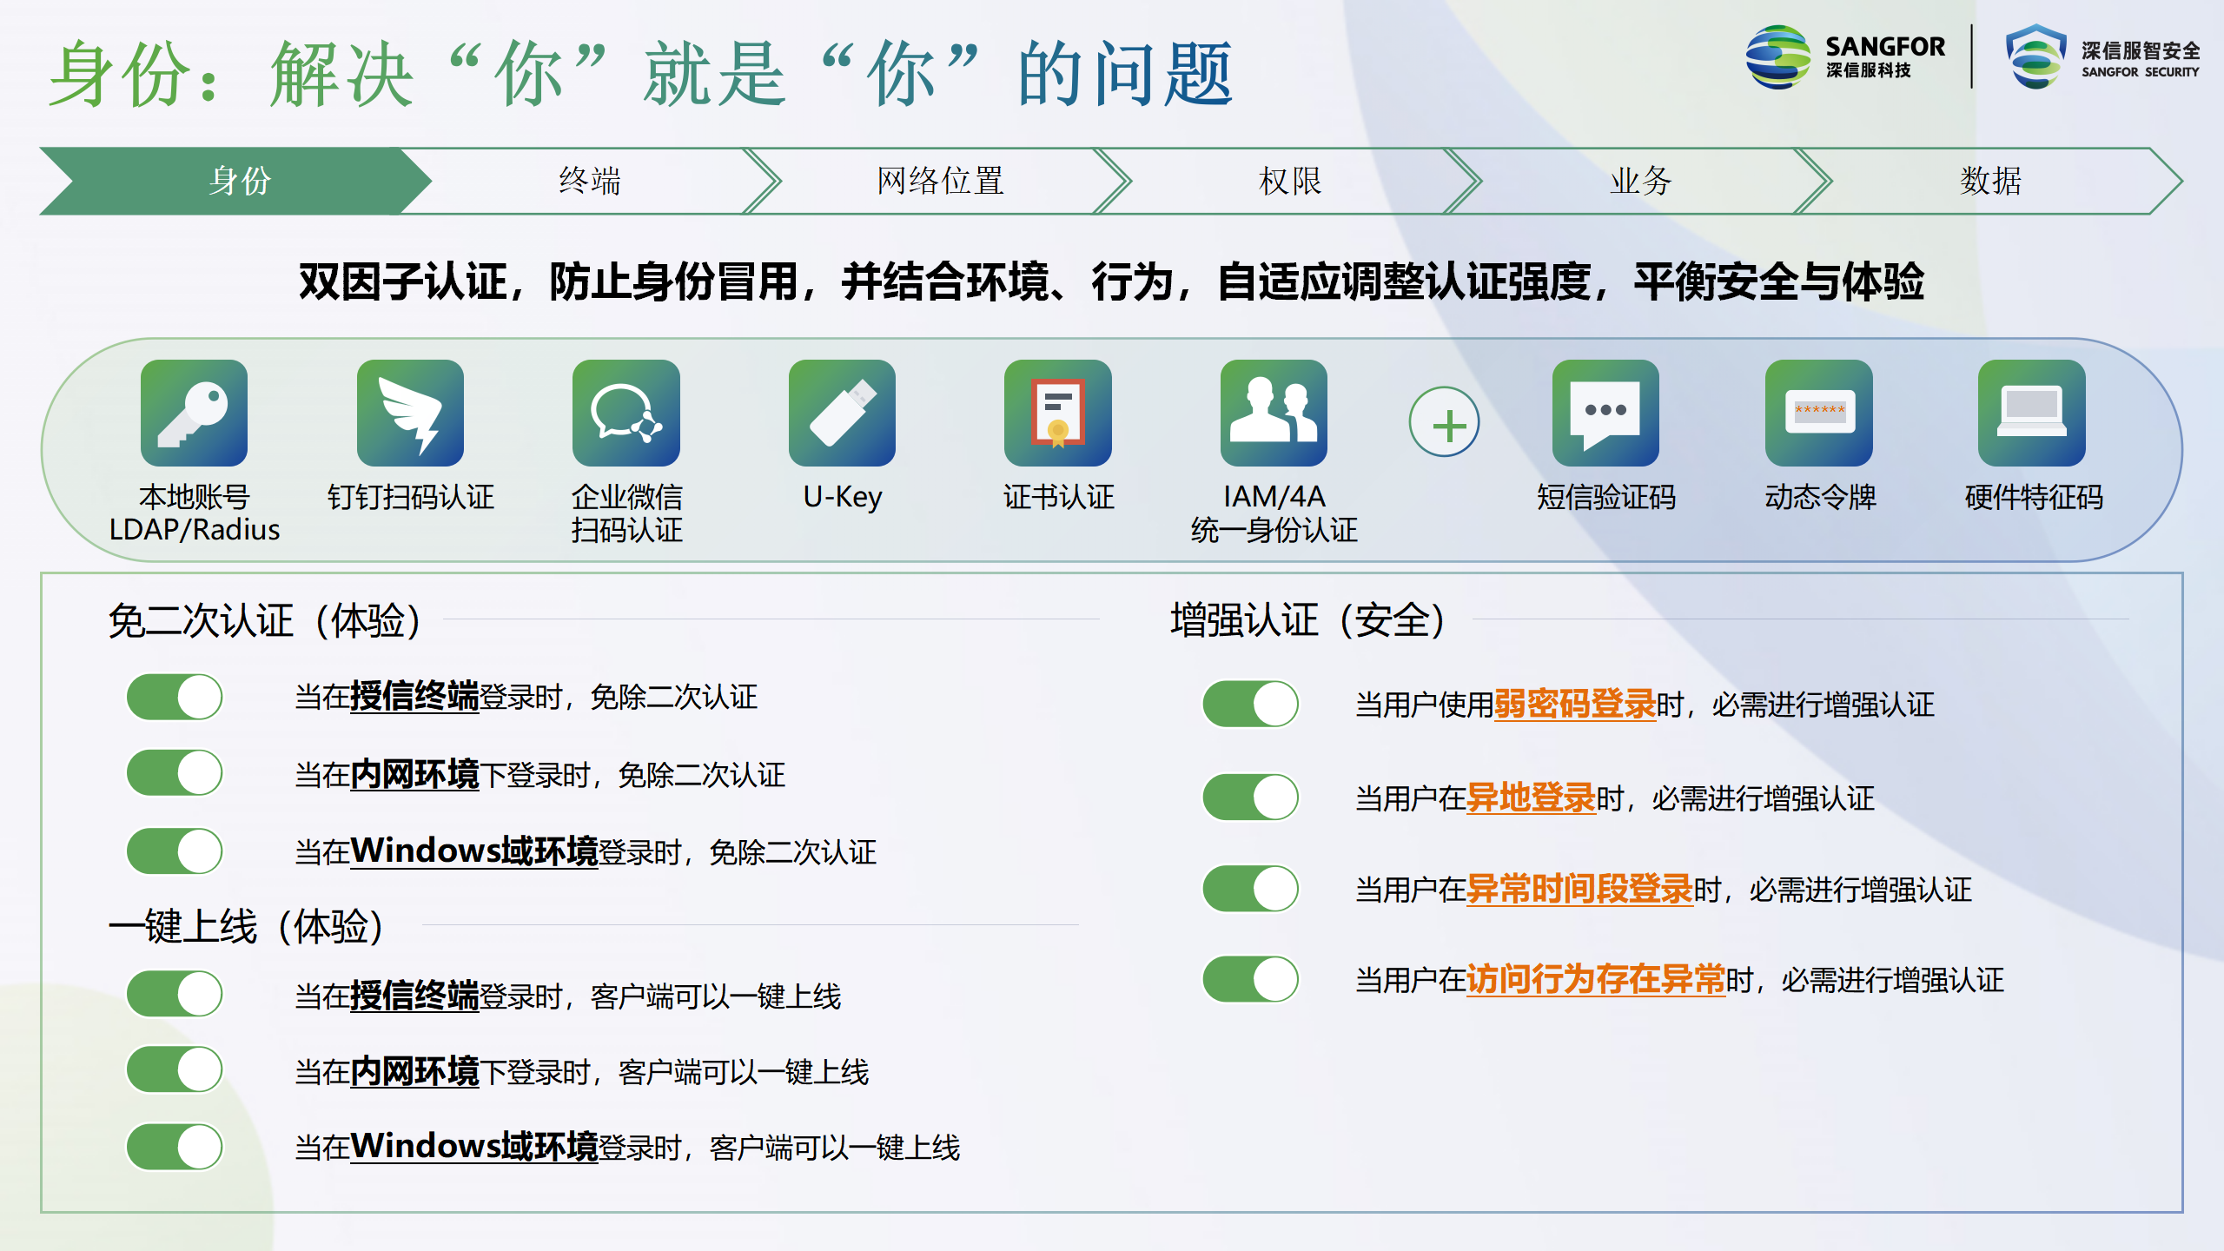Click the certificate authentication icon
The image size is (2224, 1251).
click(x=1057, y=414)
